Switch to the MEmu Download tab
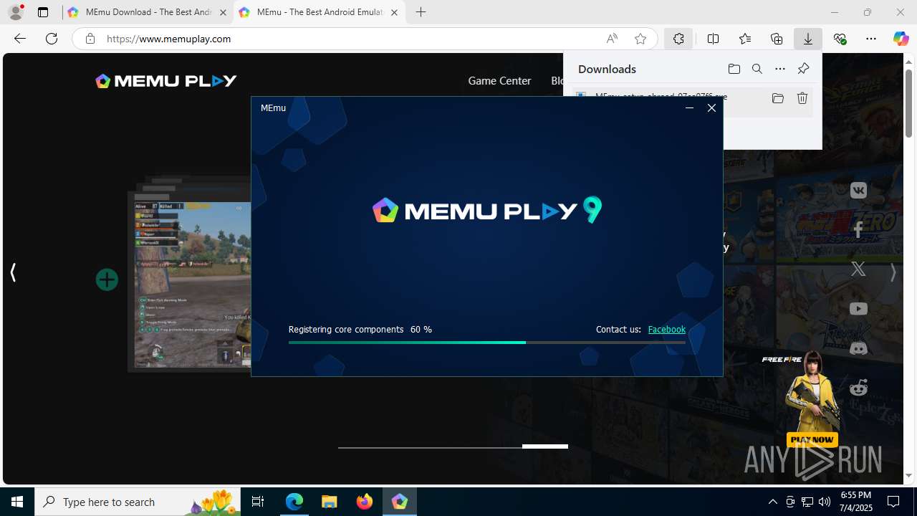Image resolution: width=917 pixels, height=516 pixels. click(147, 12)
